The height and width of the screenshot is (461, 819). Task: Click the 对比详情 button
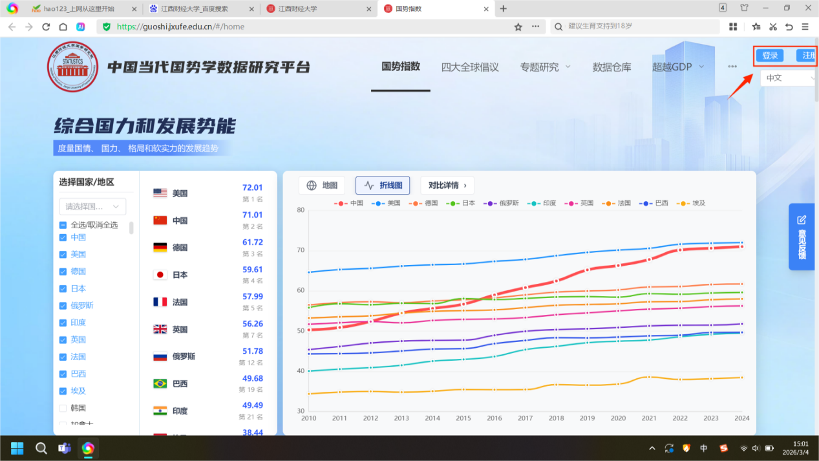click(447, 186)
